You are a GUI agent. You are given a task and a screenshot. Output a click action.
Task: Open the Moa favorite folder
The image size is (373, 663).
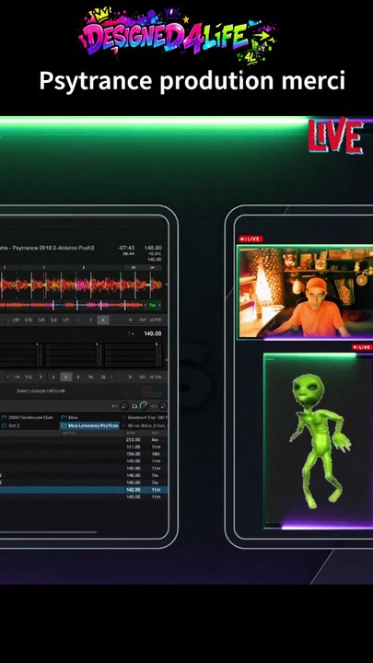pos(70,417)
